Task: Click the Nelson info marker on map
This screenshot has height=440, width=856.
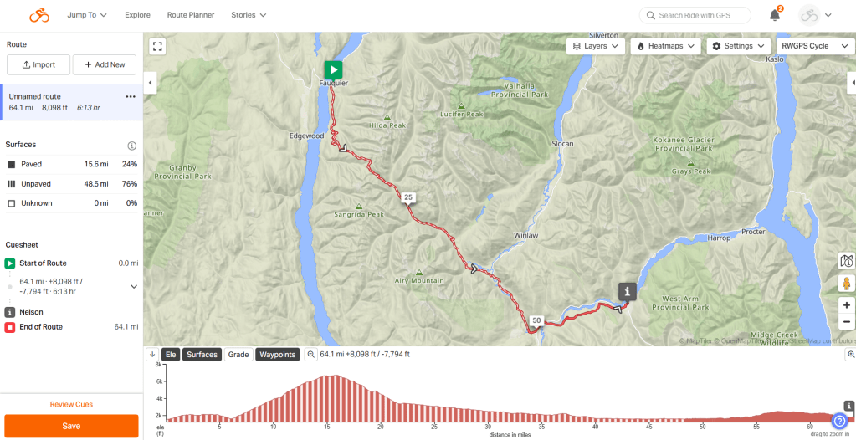Action: click(x=628, y=291)
